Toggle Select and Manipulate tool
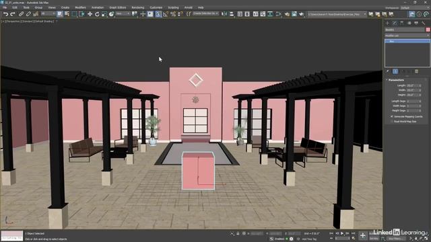 click(x=143, y=14)
